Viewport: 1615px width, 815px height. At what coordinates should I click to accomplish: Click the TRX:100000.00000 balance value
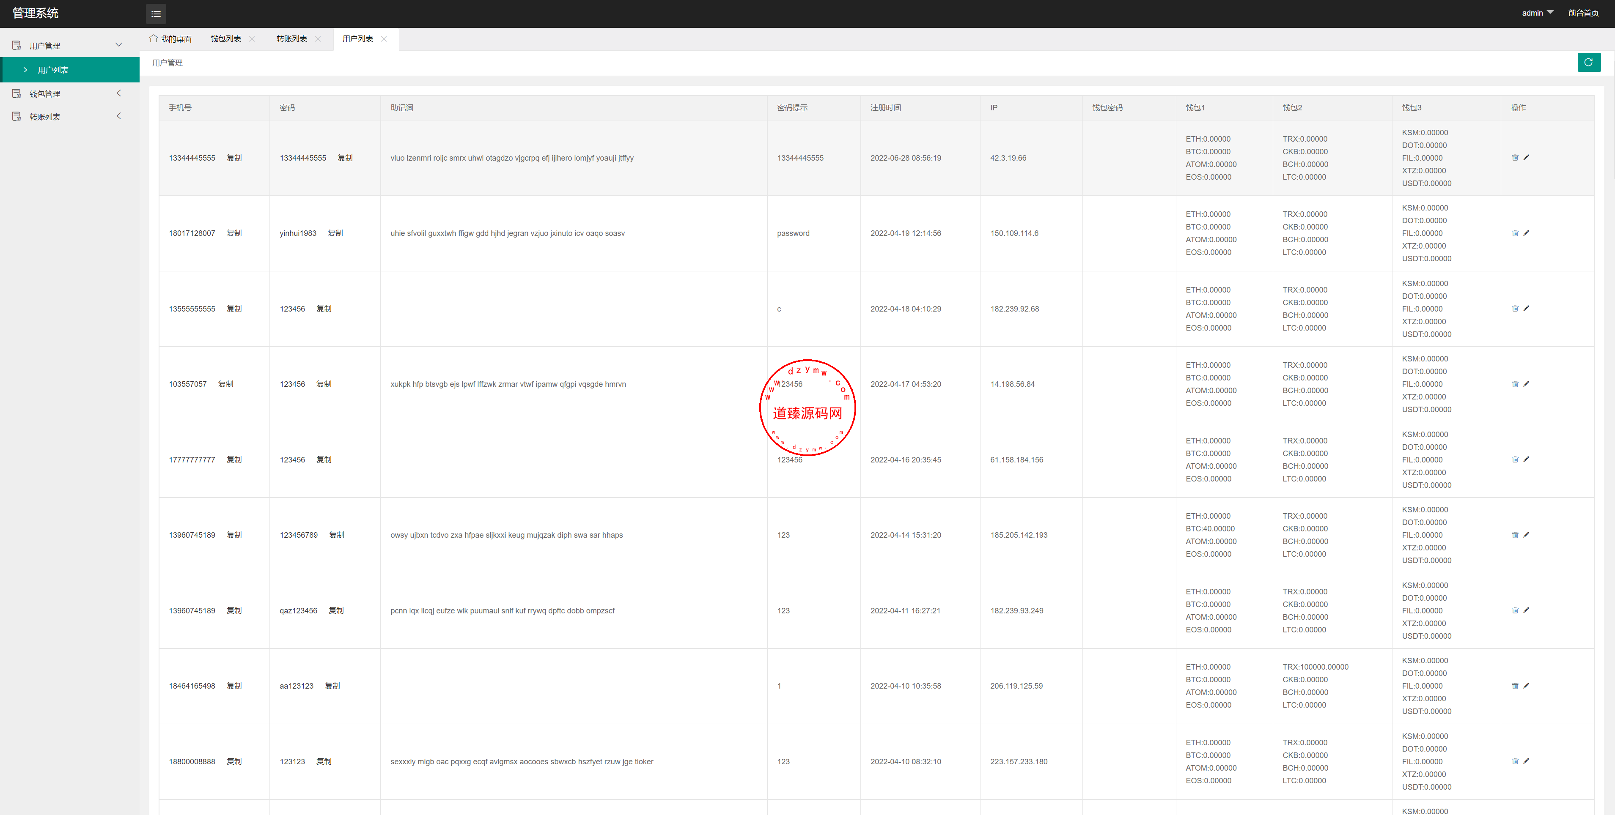[x=1316, y=667]
